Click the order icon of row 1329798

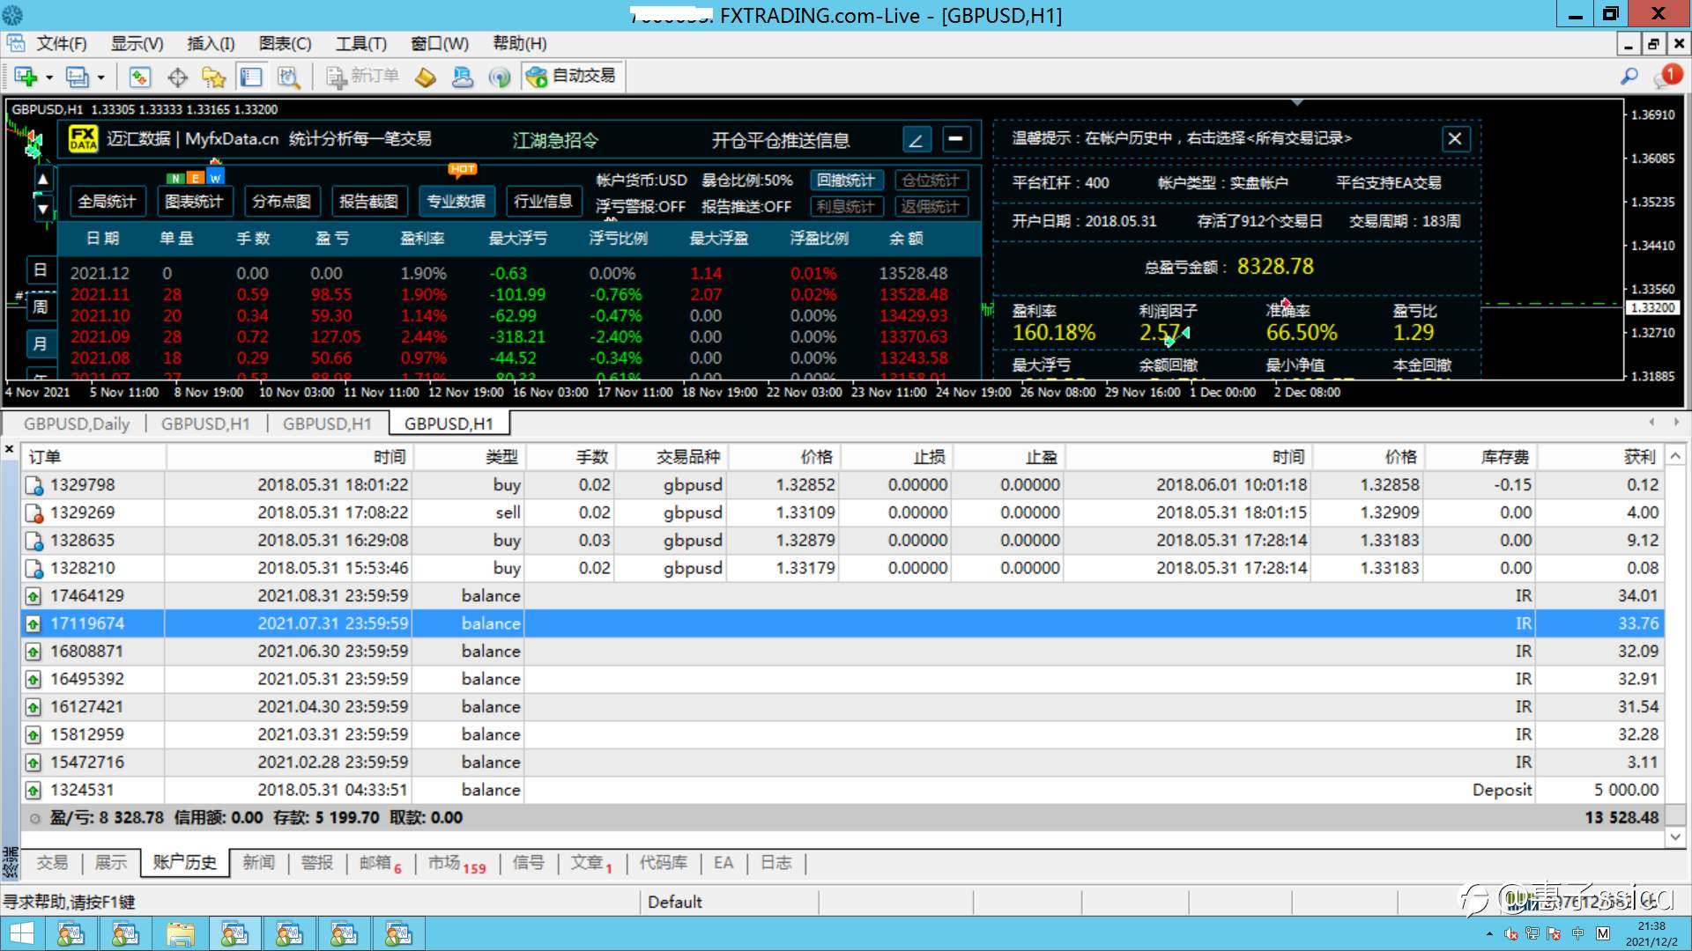(33, 485)
